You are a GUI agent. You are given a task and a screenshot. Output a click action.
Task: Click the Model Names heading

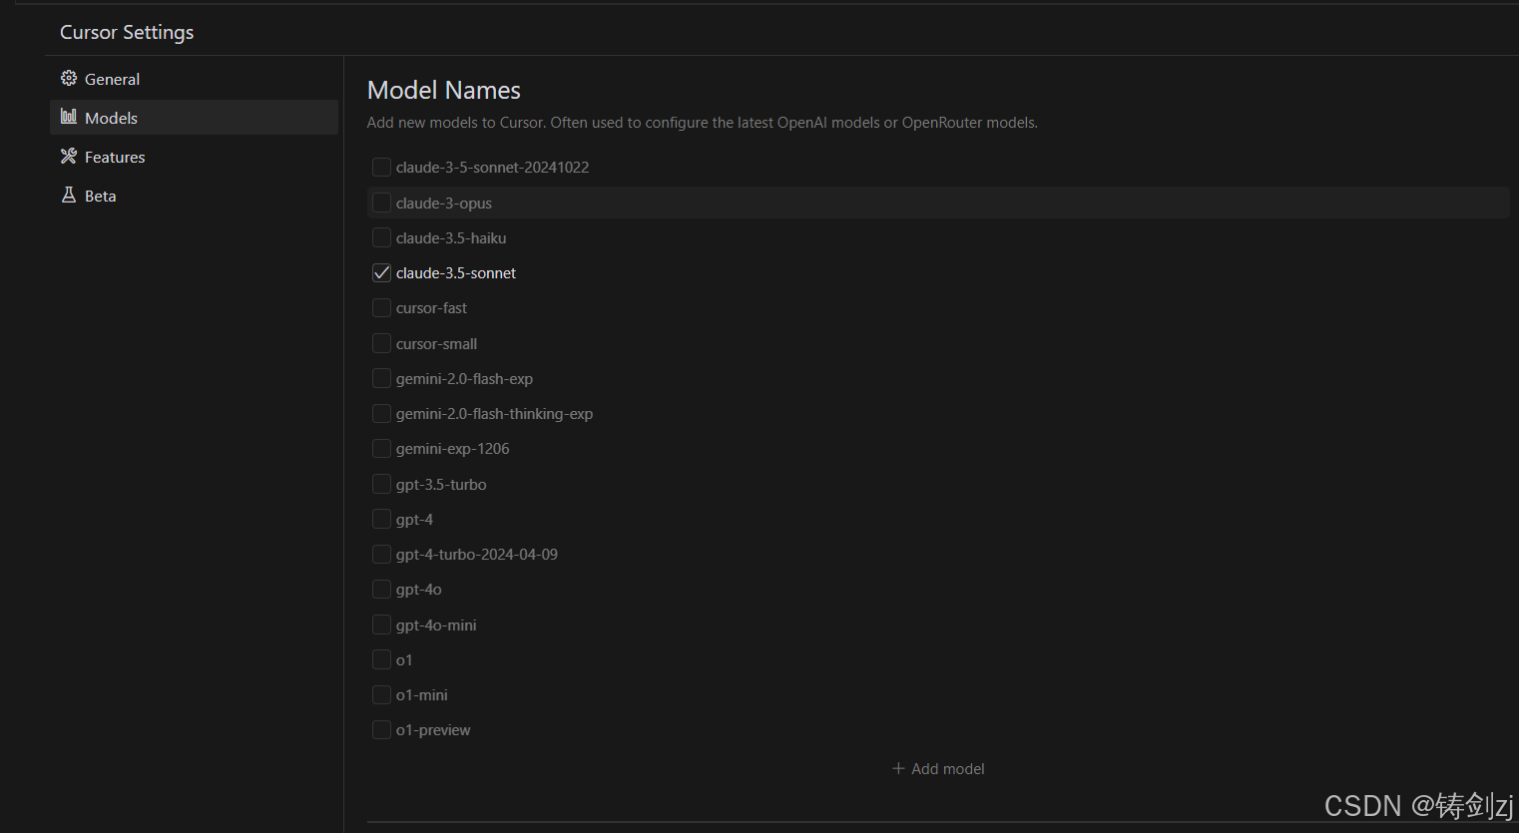coord(444,90)
